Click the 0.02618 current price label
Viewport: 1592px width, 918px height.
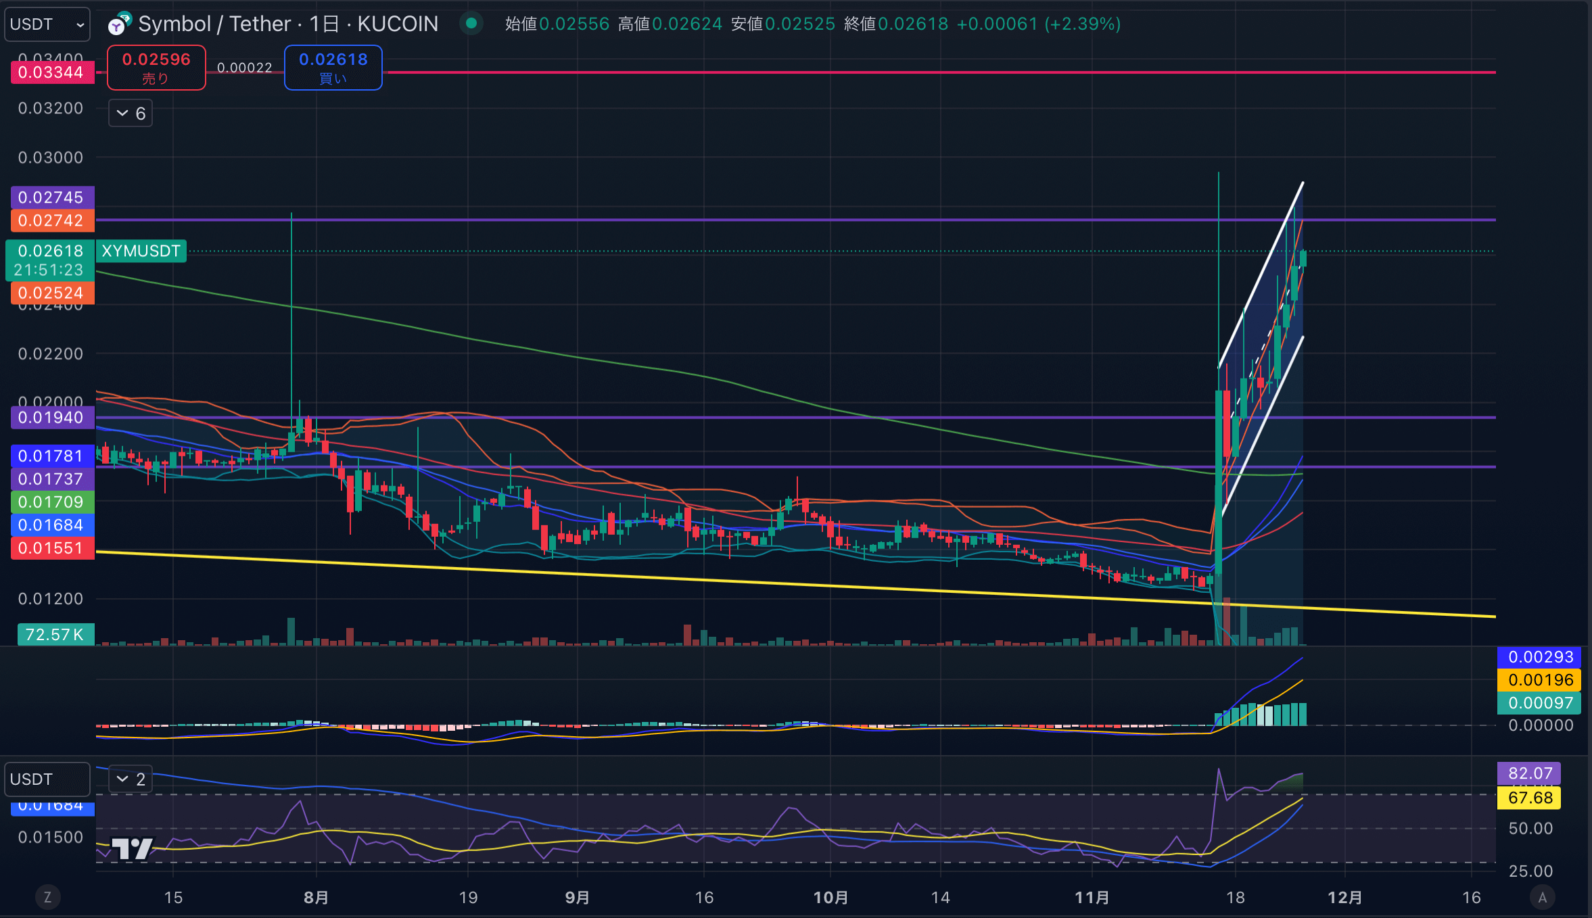tap(50, 260)
